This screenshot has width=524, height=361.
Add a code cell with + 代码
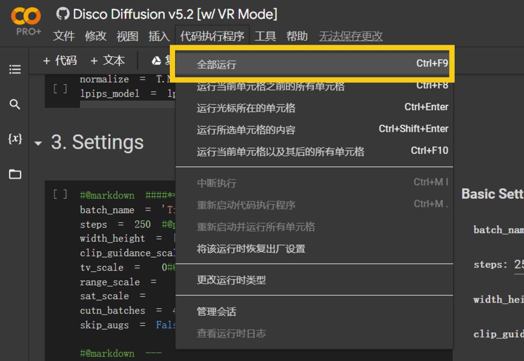(x=60, y=61)
